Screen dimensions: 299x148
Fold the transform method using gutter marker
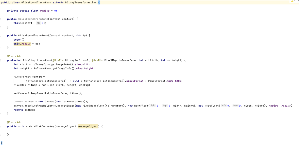coord(1,60)
